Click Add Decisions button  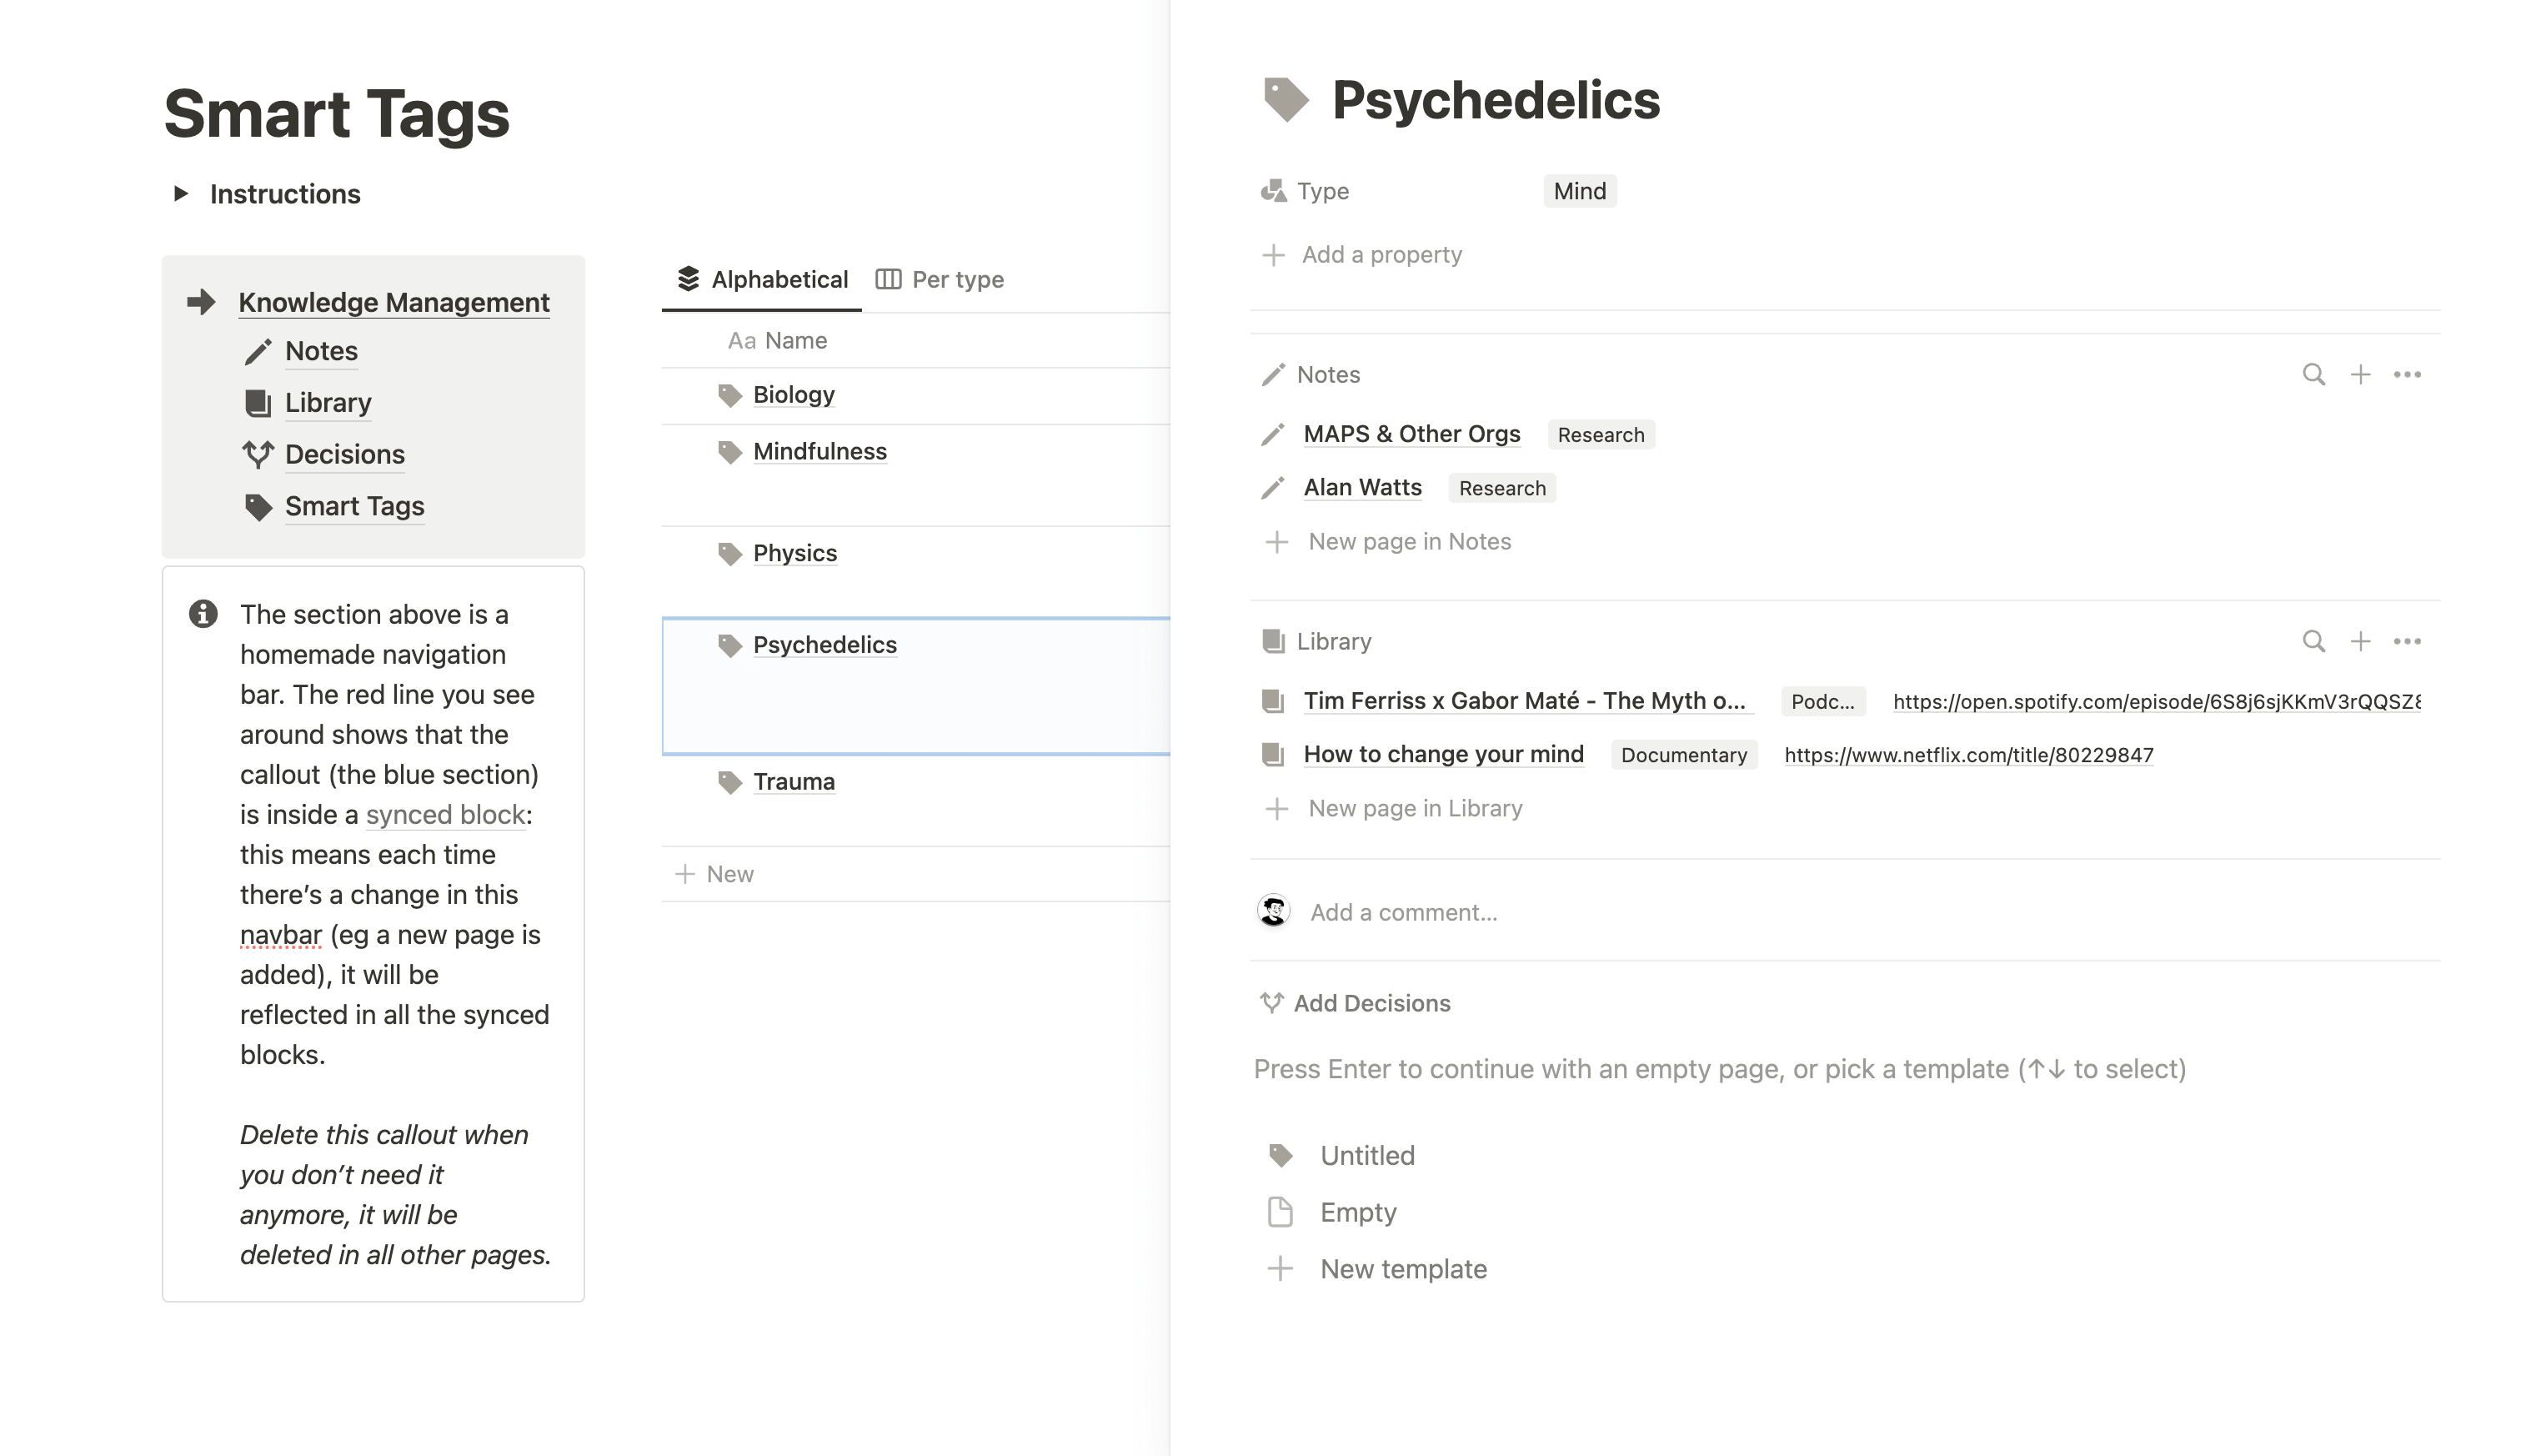pos(1356,1002)
